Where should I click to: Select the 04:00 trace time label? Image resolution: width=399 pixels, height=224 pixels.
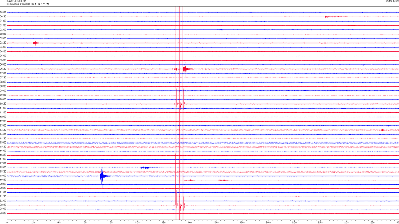(x=3, y=47)
